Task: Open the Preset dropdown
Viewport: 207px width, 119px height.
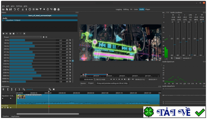Action: pos(26,37)
